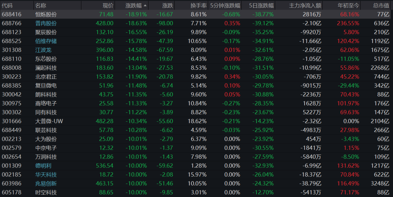Open the 江波龙 stock link
Screen dimensions: 393x197
pyautogui.click(x=43, y=50)
